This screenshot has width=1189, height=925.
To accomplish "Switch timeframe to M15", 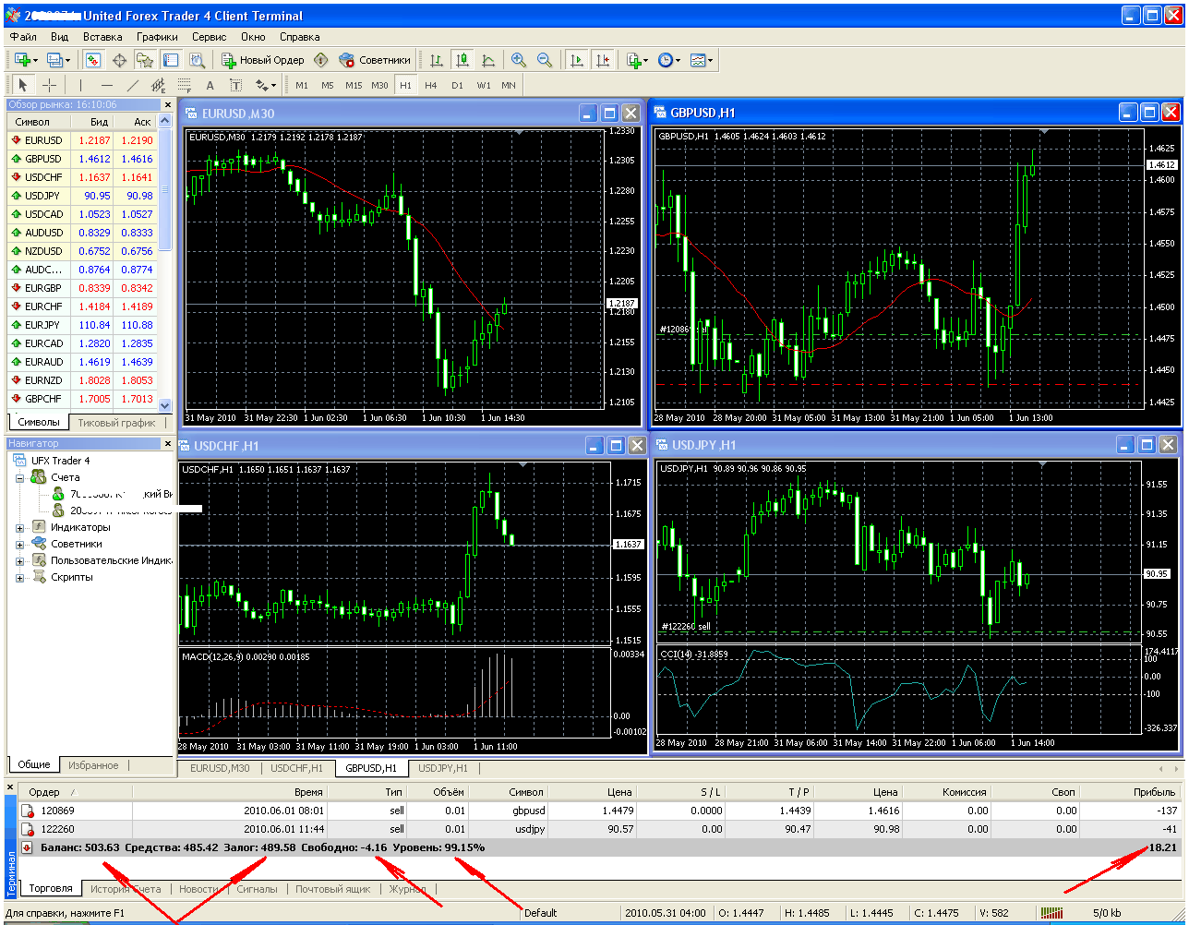I will (x=354, y=85).
